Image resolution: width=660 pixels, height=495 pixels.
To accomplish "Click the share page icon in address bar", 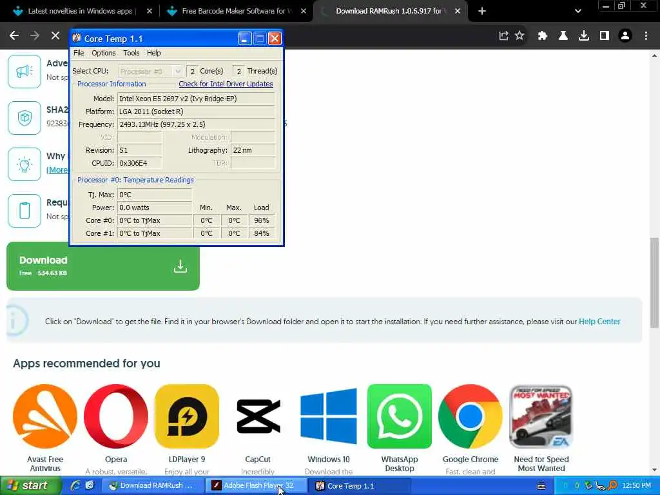I will (x=503, y=36).
